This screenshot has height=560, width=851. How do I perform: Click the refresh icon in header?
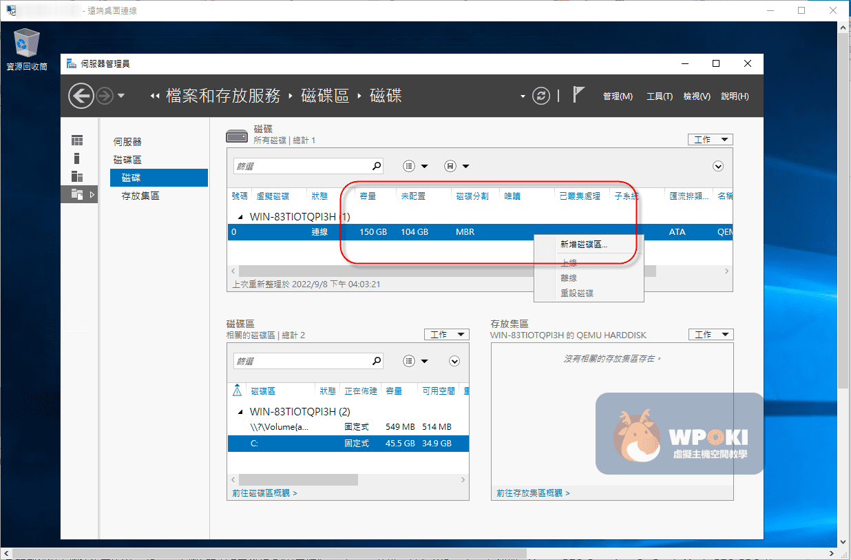541,96
